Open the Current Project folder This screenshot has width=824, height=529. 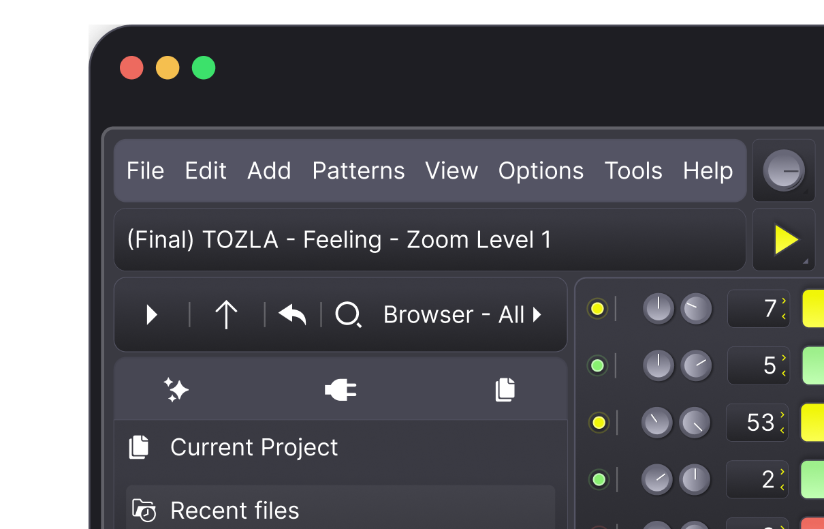[254, 447]
